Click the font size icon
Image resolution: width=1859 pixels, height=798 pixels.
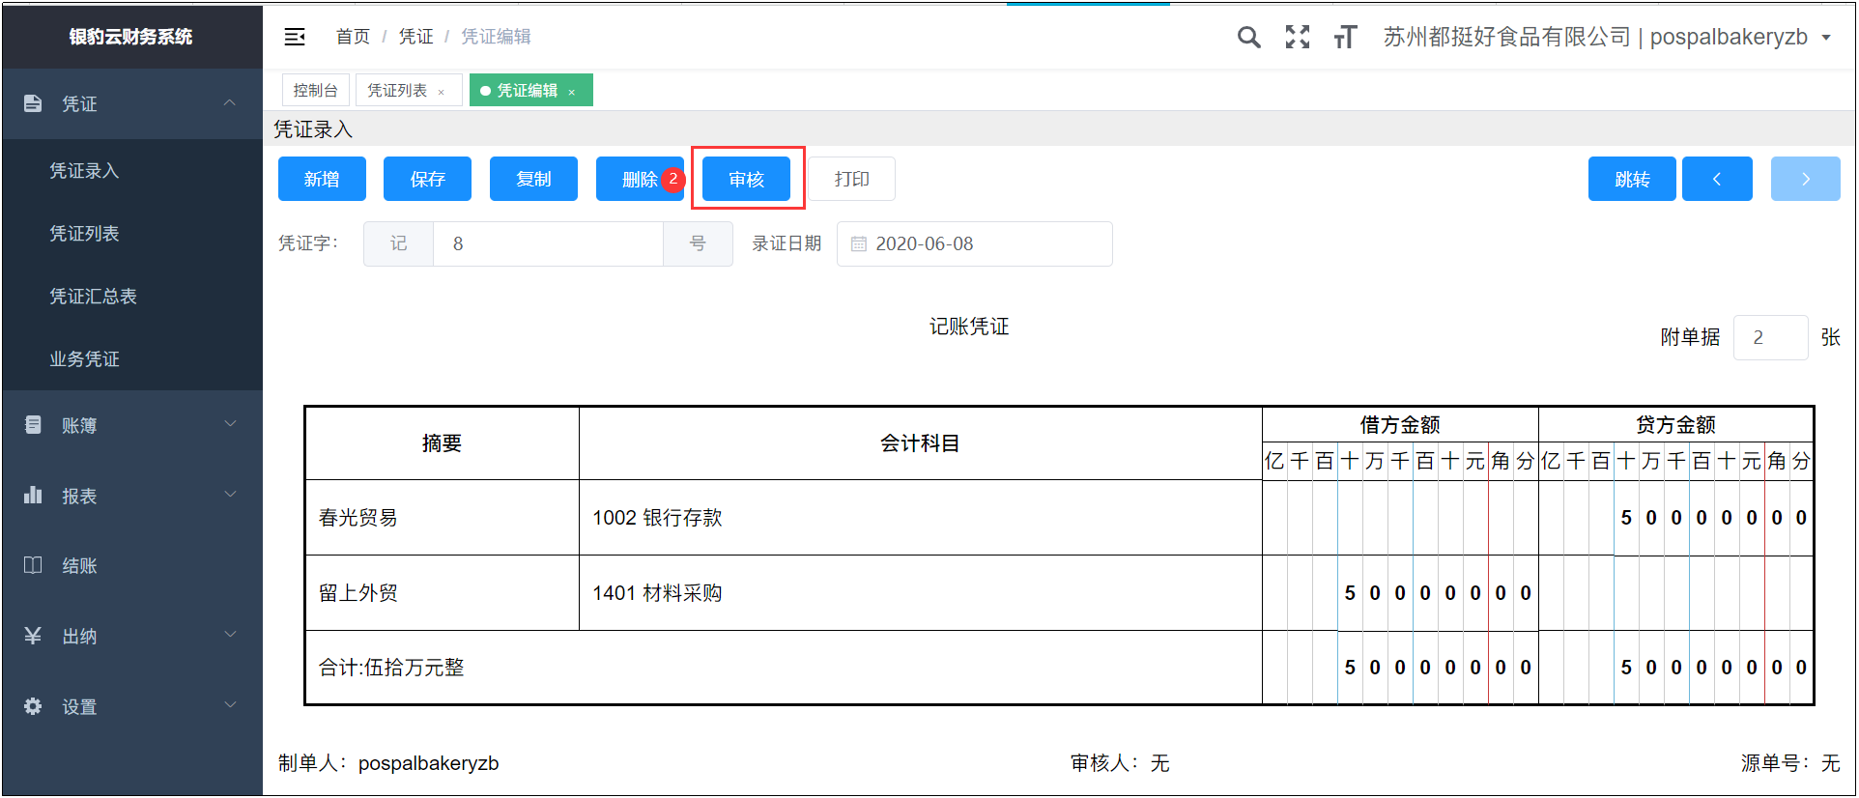point(1345,38)
